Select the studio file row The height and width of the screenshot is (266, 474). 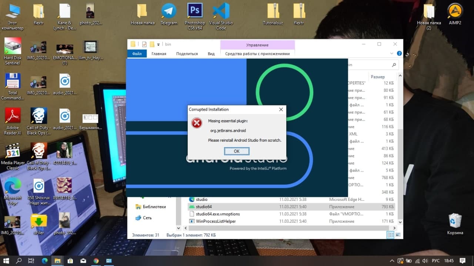291,199
